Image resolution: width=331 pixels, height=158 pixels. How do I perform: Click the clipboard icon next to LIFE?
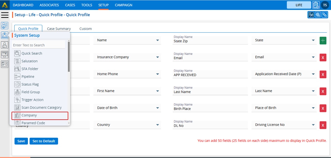pos(316,5)
